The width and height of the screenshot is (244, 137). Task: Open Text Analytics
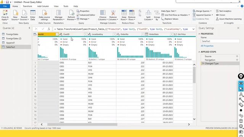[x=224, y=11]
